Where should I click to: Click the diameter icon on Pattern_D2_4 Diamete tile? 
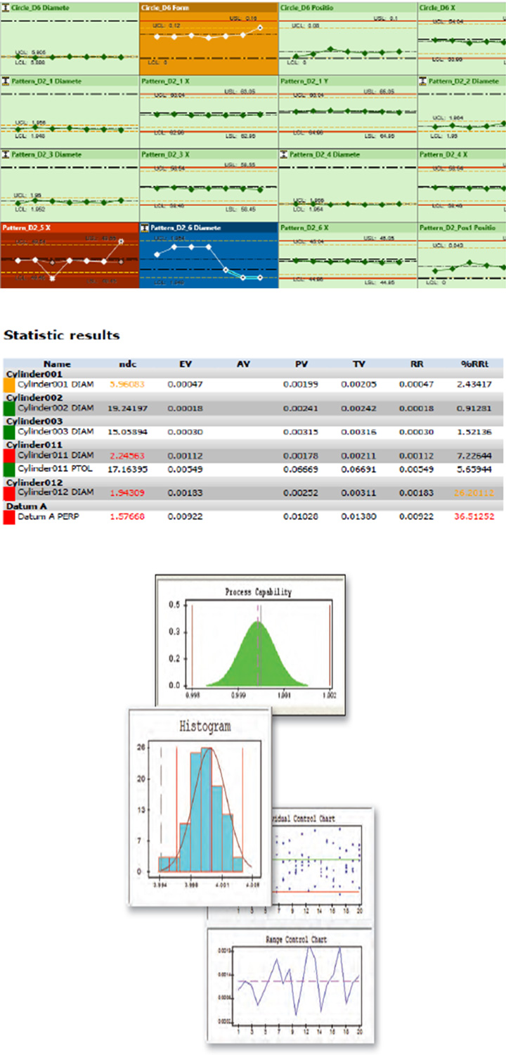coord(285,154)
